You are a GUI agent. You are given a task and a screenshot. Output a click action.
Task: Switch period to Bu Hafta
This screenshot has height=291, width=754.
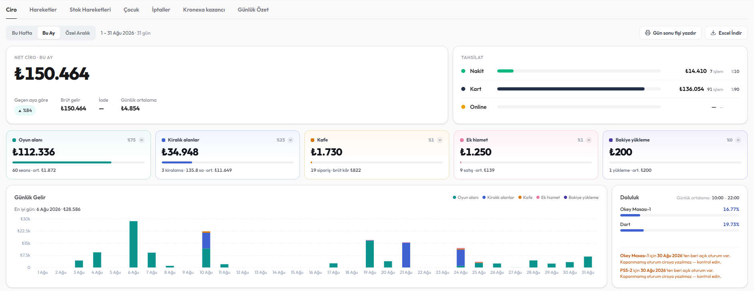(x=22, y=33)
